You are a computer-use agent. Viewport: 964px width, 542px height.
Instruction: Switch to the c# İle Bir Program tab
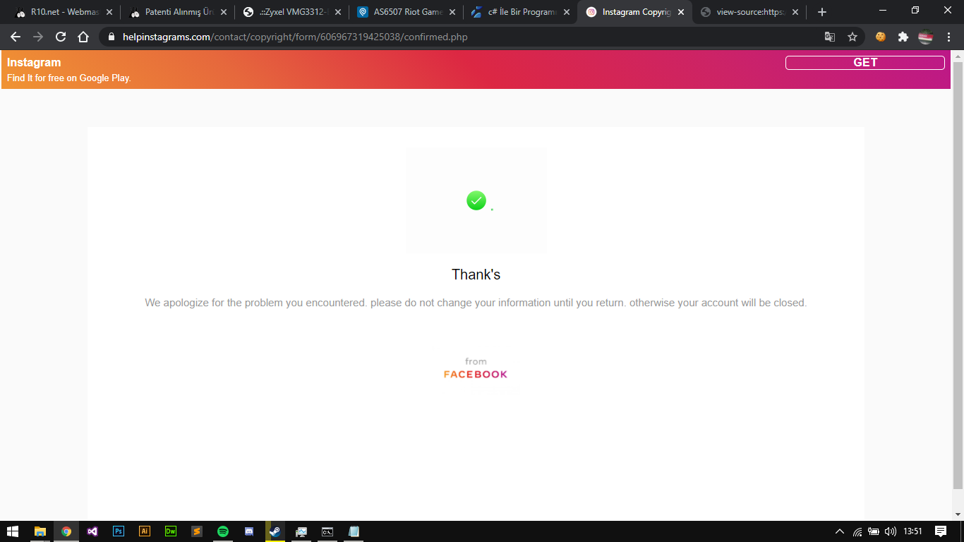click(522, 12)
